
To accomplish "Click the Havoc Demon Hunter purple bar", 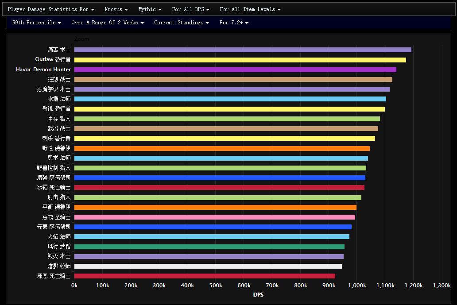I will click(x=235, y=69).
